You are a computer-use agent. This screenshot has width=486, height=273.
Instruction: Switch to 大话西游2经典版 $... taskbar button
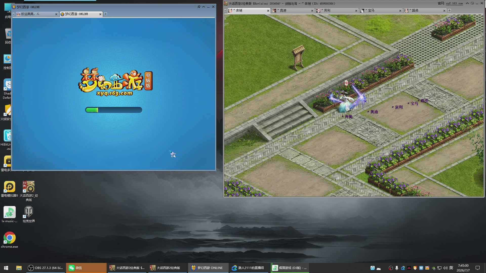(x=127, y=268)
